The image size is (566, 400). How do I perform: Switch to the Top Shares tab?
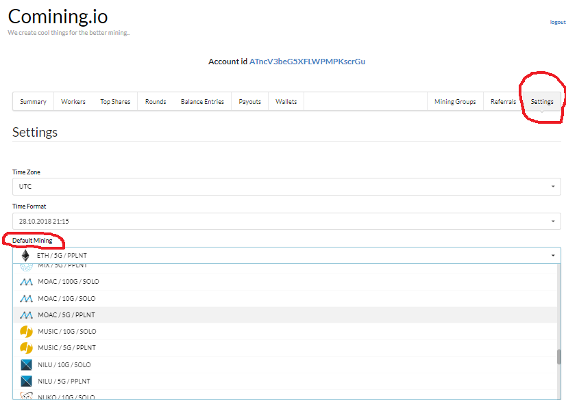[115, 101]
